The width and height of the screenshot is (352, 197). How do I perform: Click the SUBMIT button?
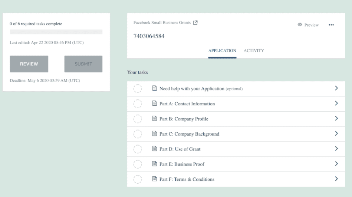pos(83,64)
